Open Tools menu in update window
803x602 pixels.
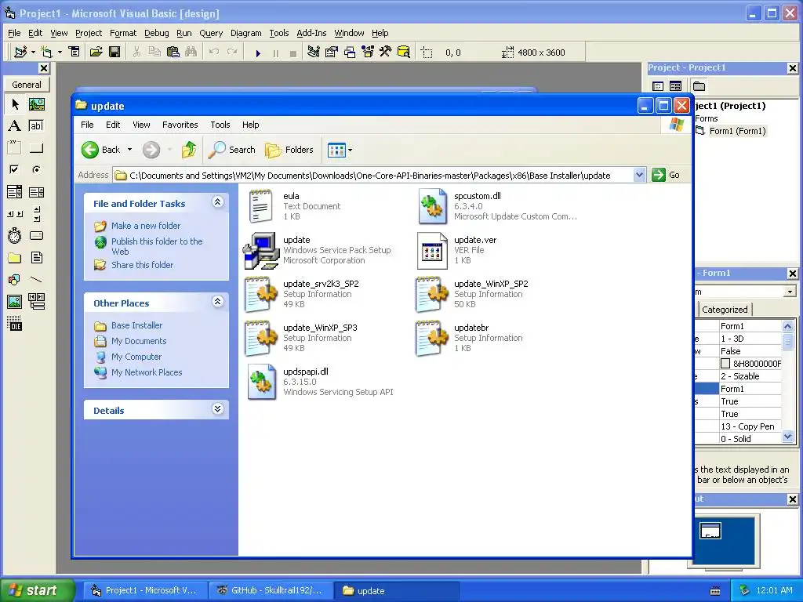point(220,125)
